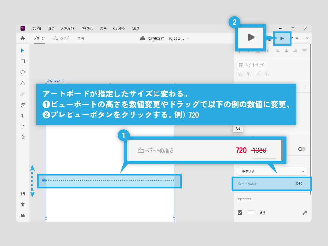Click the Intersect boolean operation icon
Viewport: 328px width, 246px height.
point(258,74)
